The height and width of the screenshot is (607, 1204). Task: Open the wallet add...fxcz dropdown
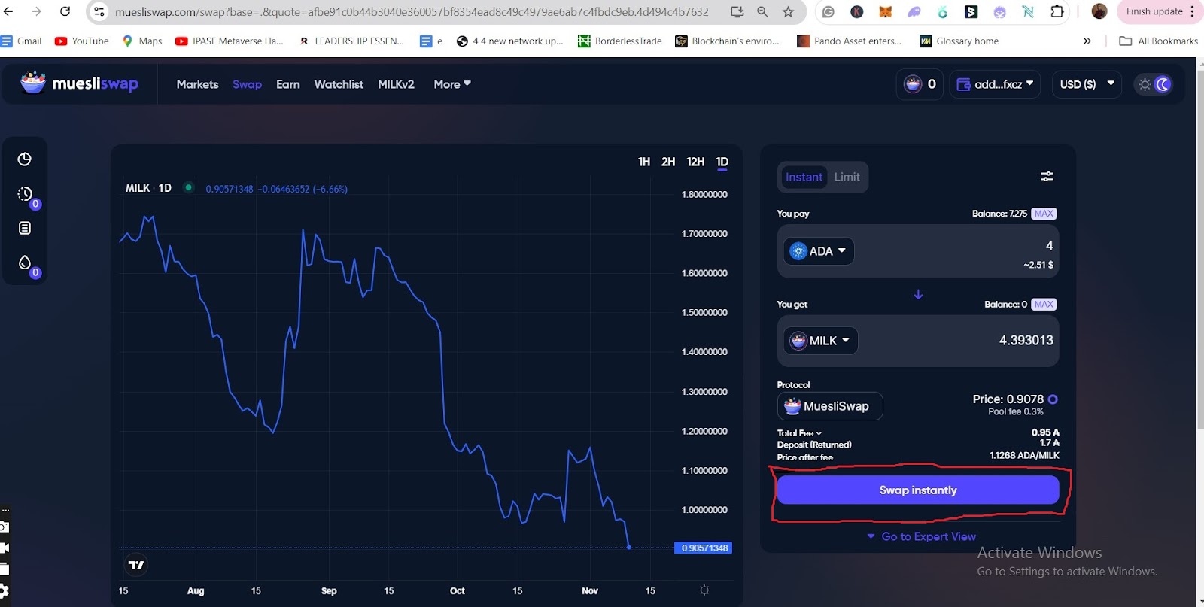pyautogui.click(x=995, y=84)
